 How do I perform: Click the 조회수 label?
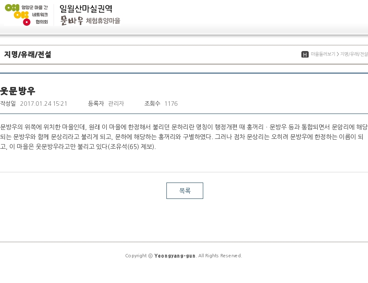click(153, 104)
